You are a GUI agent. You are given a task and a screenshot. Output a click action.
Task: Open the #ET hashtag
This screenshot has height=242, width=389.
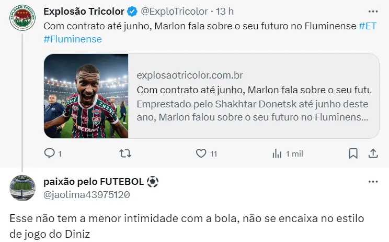tap(368, 26)
